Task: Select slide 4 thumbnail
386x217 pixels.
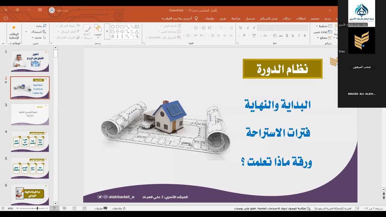Action: point(30,141)
